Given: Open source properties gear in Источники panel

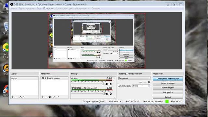Looking at the screenshot, I should coord(50,97).
